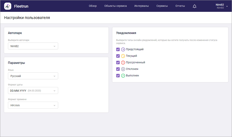This screenshot has height=137, width=232.
Task: Open the Объекты сервиса section
Action: pos(115,6)
